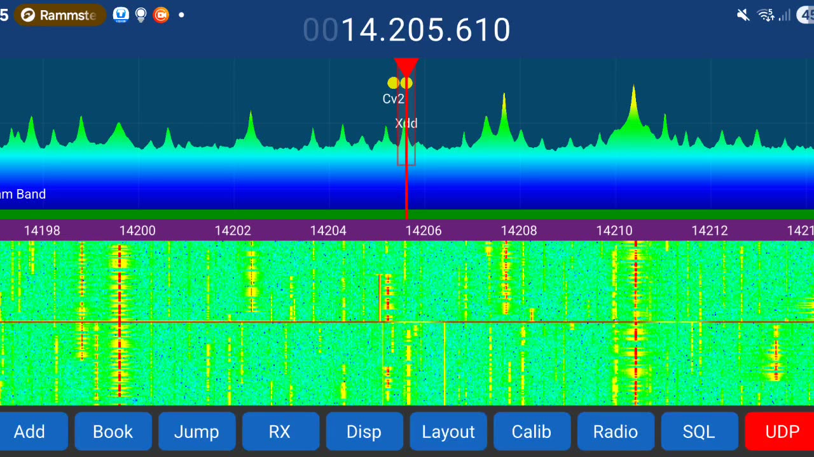The image size is (814, 457).
Task: Tap the muted sound status icon
Action: 743,15
